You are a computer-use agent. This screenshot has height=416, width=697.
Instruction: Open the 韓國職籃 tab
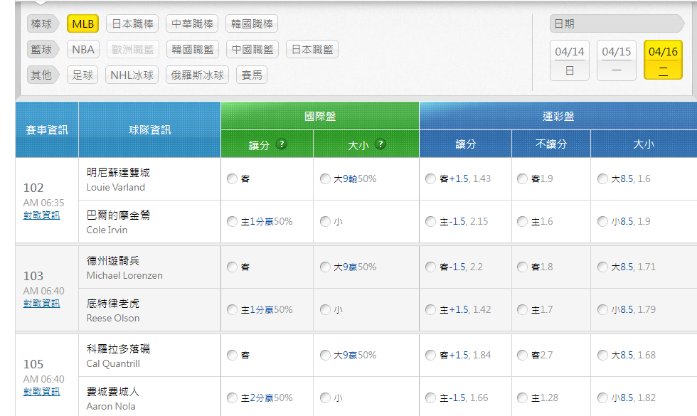point(193,49)
